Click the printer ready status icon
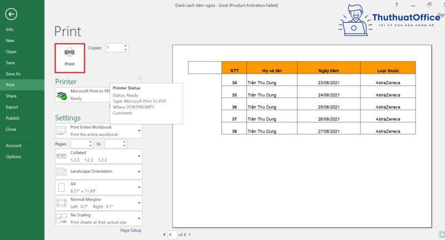This screenshot has height=240, width=445. (x=62, y=95)
